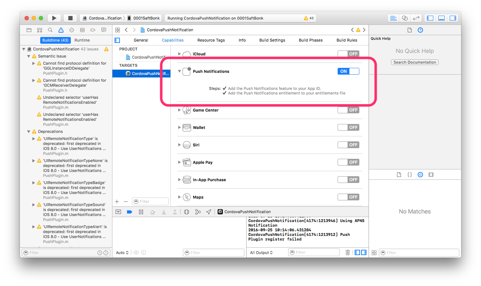
Task: Enable the Wallet capability
Action: tap(348, 127)
